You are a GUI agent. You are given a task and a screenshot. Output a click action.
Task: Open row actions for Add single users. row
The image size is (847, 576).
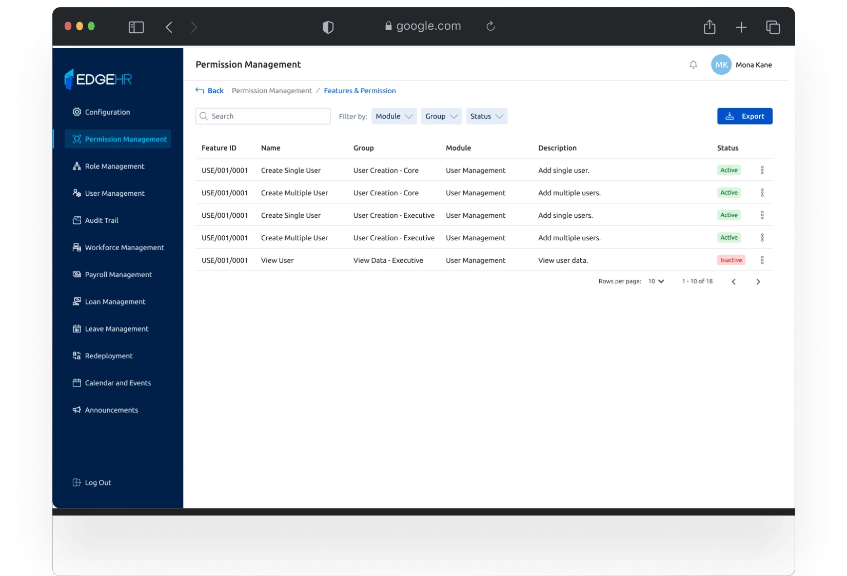click(762, 215)
